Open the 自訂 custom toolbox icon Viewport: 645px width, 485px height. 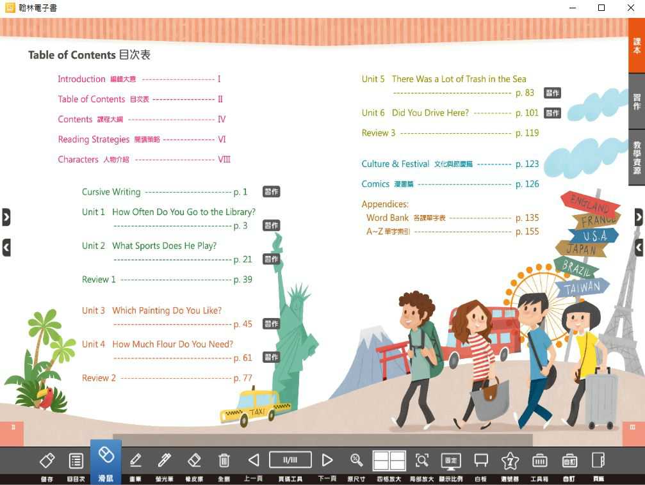point(569,460)
